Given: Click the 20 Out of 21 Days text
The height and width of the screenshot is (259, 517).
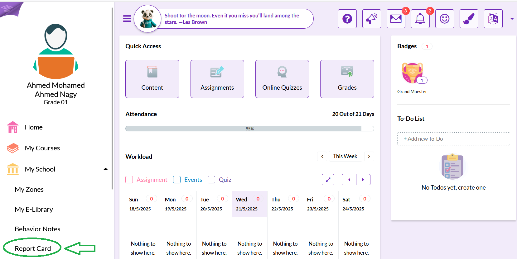Looking at the screenshot, I should [x=353, y=114].
